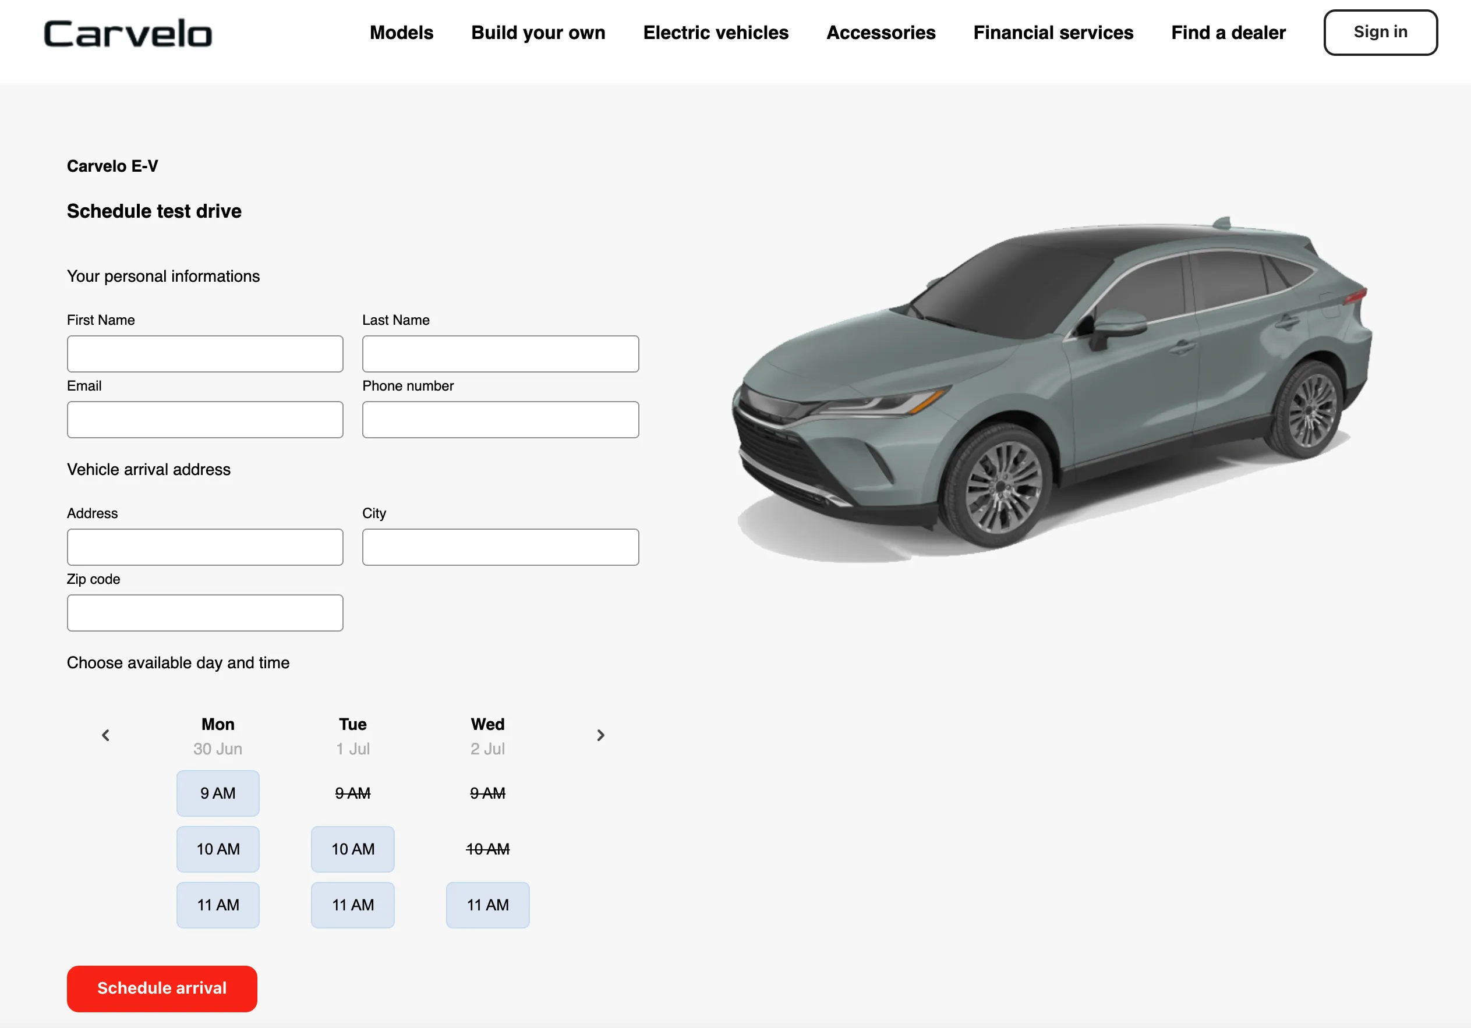The width and height of the screenshot is (1471, 1028).
Task: Click into the Email field
Action: [205, 420]
